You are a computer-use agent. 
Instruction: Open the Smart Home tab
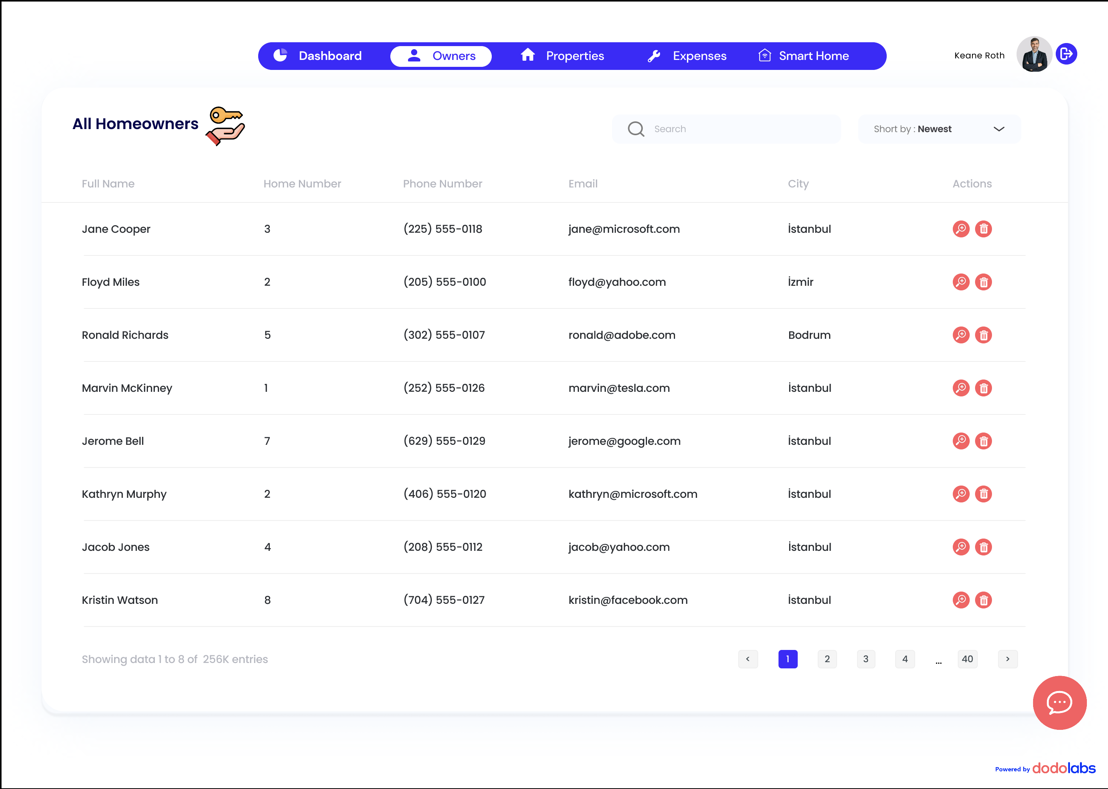pyautogui.click(x=803, y=56)
